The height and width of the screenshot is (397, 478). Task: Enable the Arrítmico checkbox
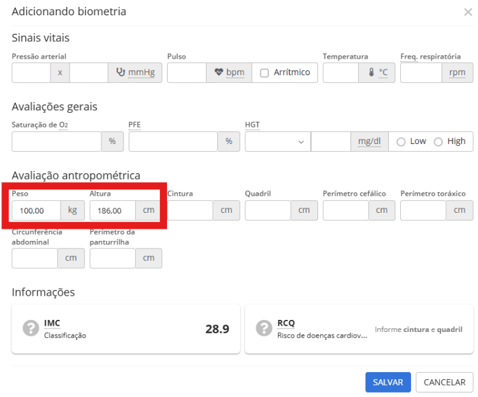pos(264,73)
